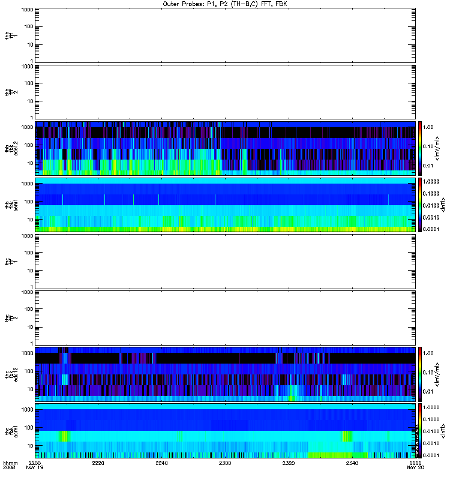Click the 'thb fff 2' axis label
Viewport: 450px width, 480px height.
click(x=11, y=92)
